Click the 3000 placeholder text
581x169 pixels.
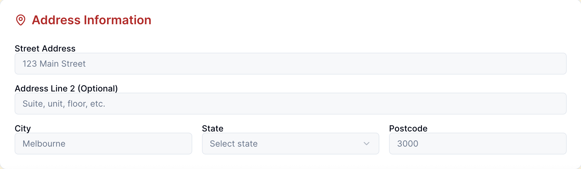pyautogui.click(x=408, y=144)
